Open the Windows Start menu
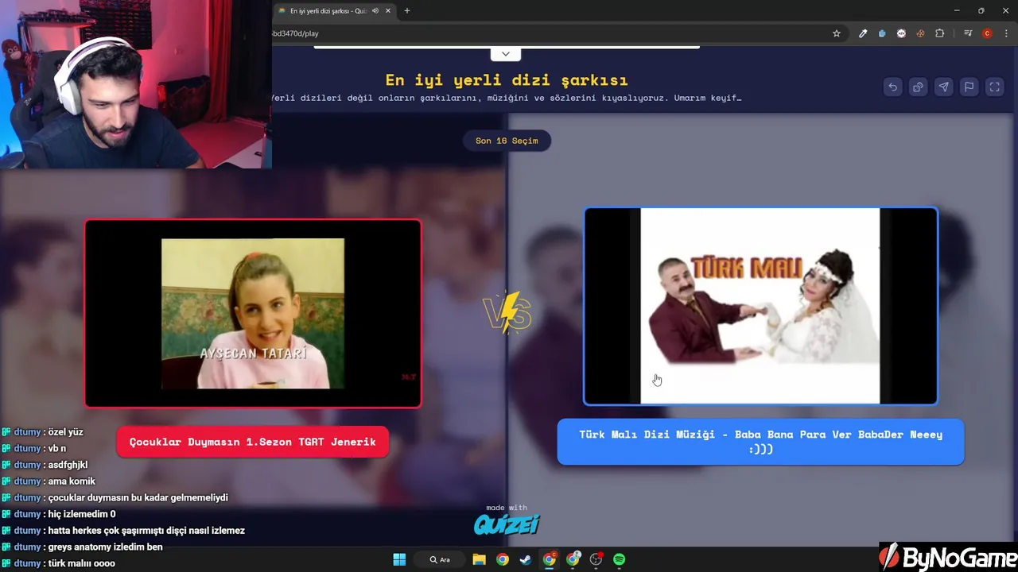The width and height of the screenshot is (1018, 572). coord(399,559)
